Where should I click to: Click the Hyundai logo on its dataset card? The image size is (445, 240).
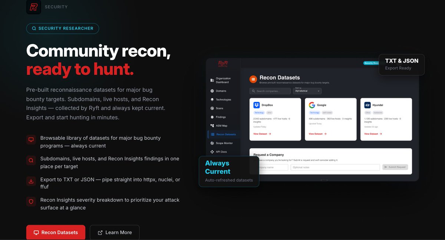pos(367,105)
